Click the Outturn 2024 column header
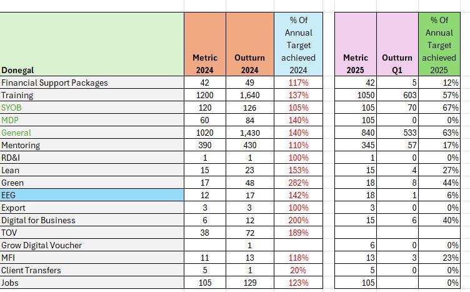The image size is (470, 292). (x=249, y=63)
